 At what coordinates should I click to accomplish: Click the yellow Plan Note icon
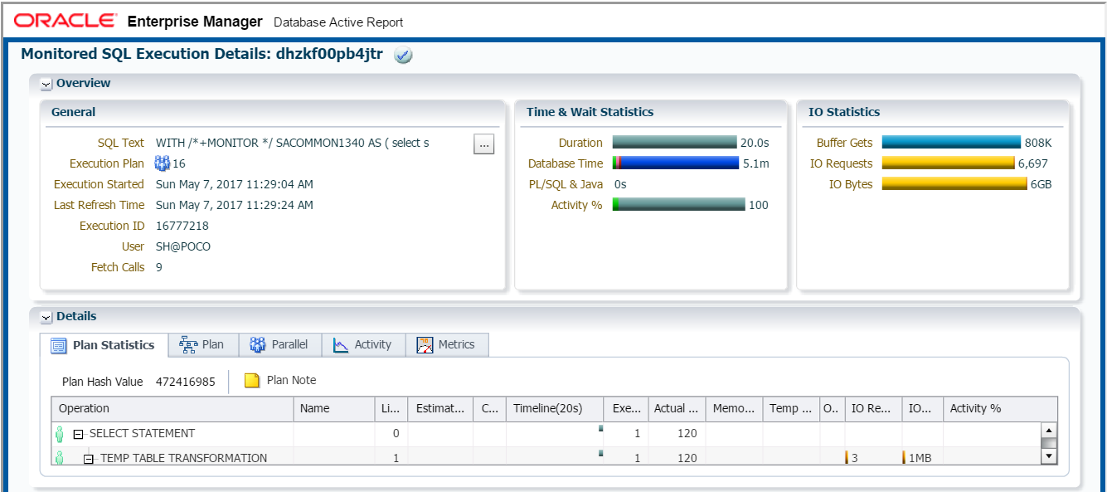(252, 381)
